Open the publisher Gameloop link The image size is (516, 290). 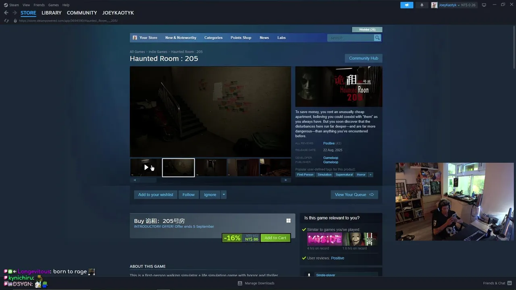[x=331, y=162]
